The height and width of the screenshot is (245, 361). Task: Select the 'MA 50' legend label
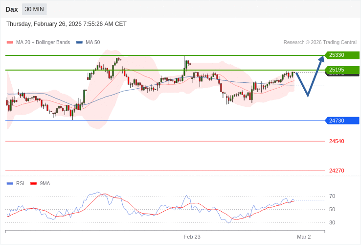(x=93, y=43)
